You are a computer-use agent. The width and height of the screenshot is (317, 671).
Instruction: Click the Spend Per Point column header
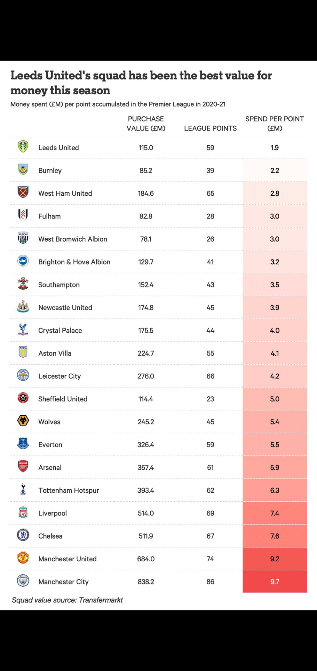(274, 123)
